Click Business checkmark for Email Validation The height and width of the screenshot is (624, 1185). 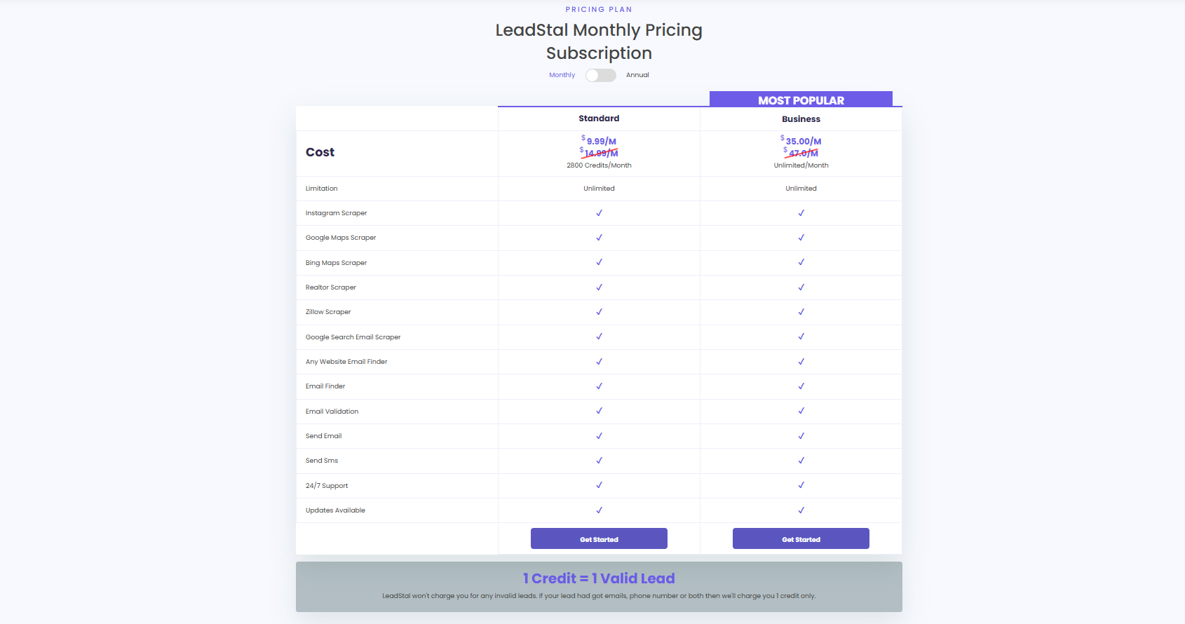(801, 411)
